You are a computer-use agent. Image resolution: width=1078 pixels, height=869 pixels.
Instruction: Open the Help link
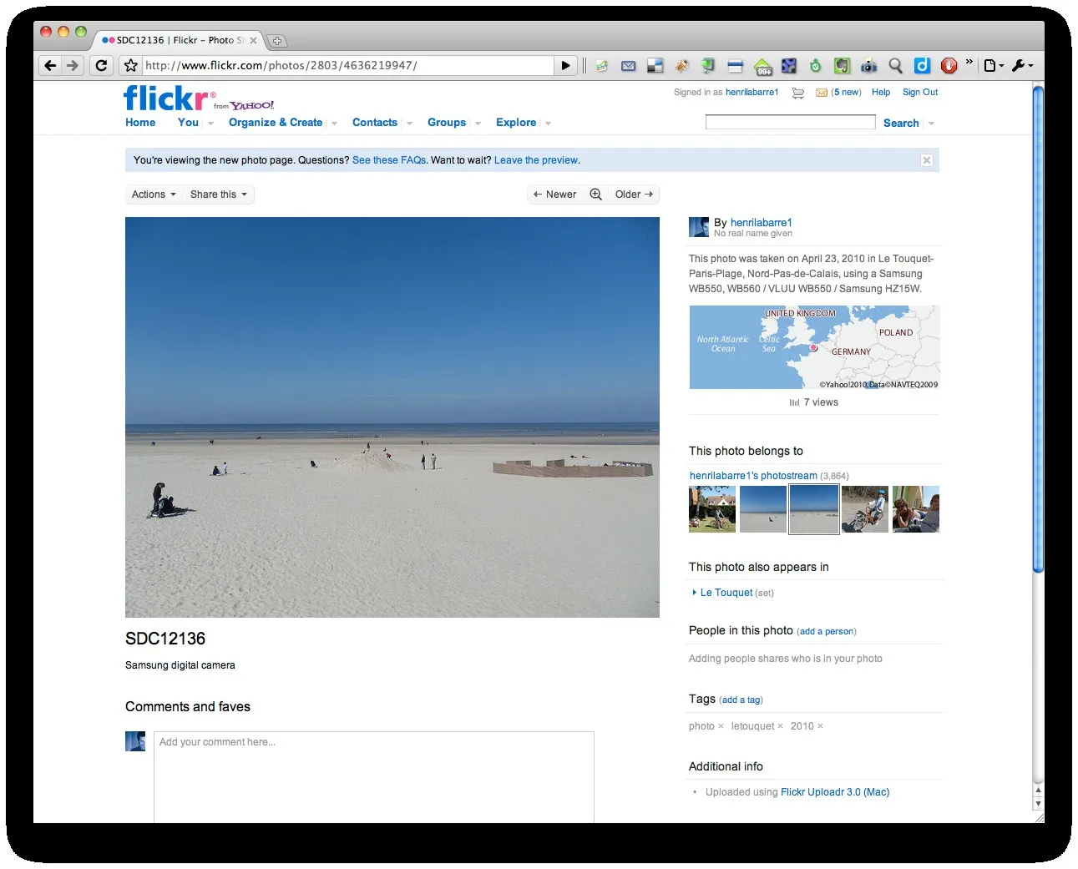point(881,93)
